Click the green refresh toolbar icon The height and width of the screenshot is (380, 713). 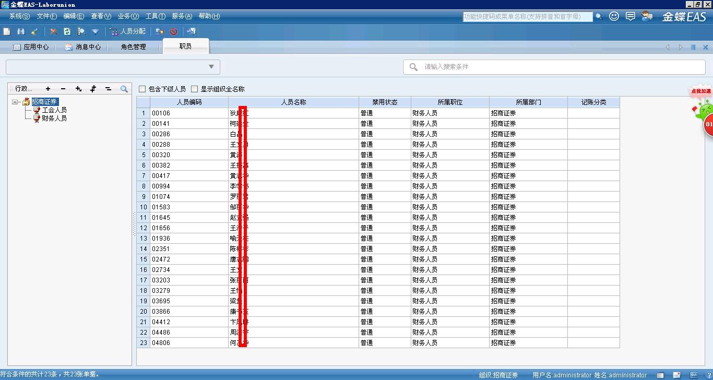pos(67,31)
